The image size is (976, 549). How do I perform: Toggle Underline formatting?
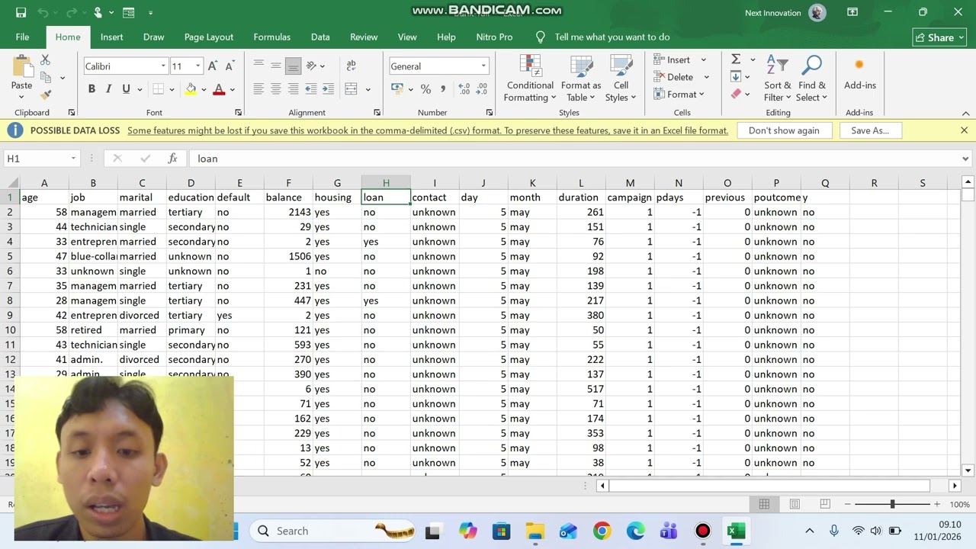[x=125, y=89]
